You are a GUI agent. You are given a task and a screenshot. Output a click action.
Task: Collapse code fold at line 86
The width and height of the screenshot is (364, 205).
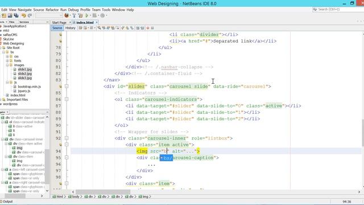click(x=67, y=99)
